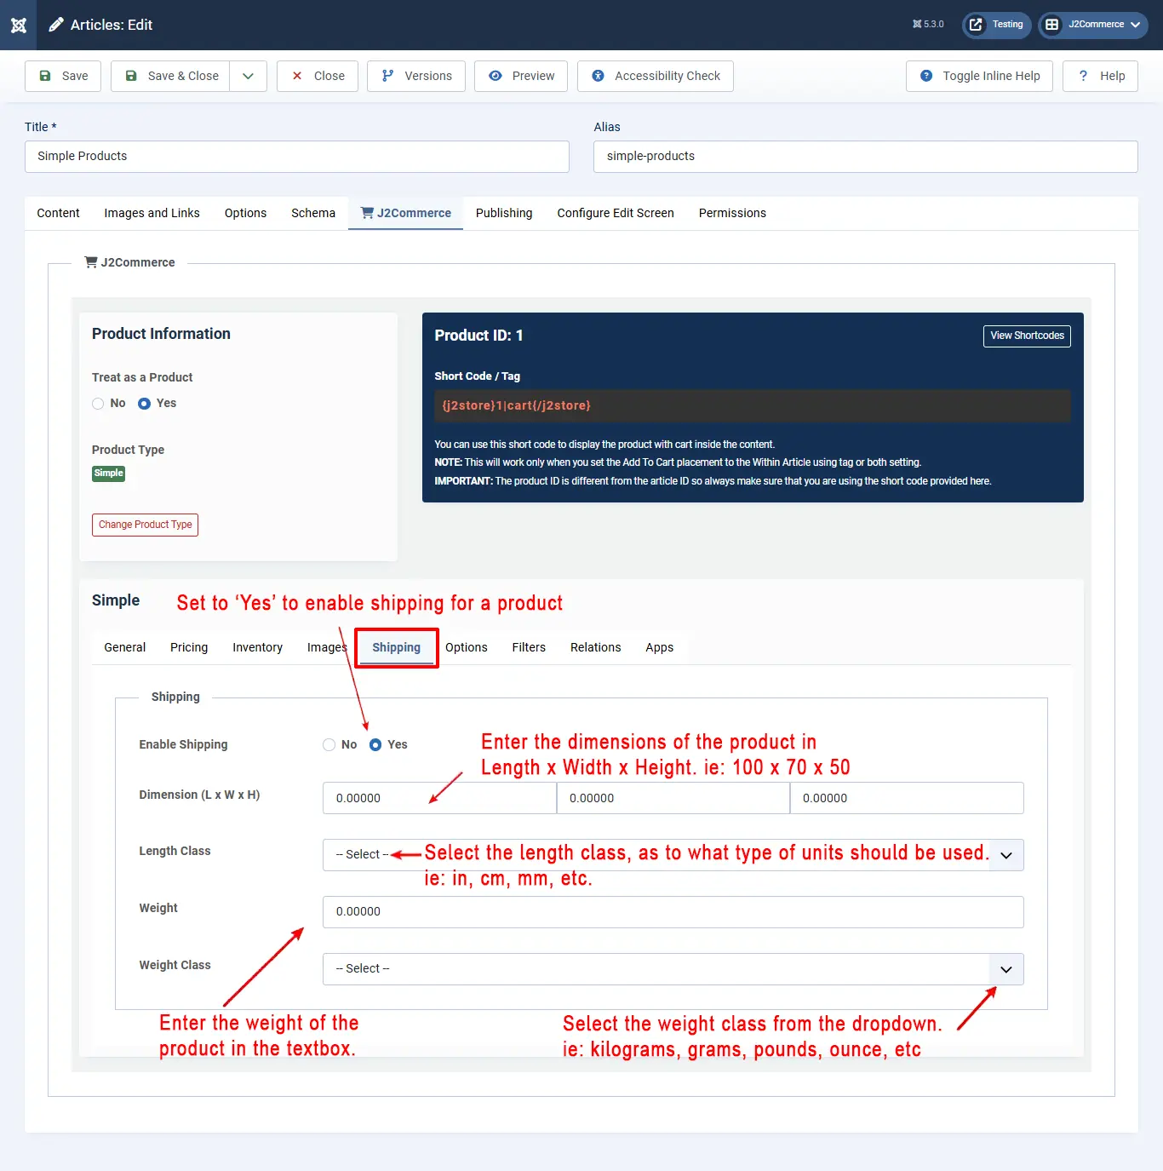Click the Joomla logo icon
The width and height of the screenshot is (1163, 1171).
click(x=19, y=25)
